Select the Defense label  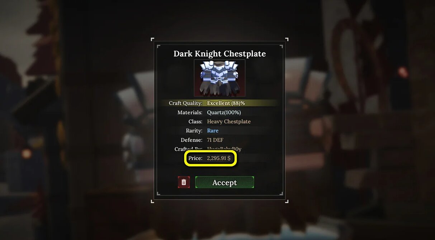pyautogui.click(x=192, y=140)
